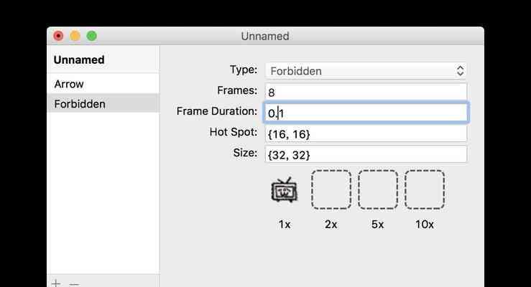Click into the Frame Duration field
The image size is (531, 287).
click(x=366, y=113)
